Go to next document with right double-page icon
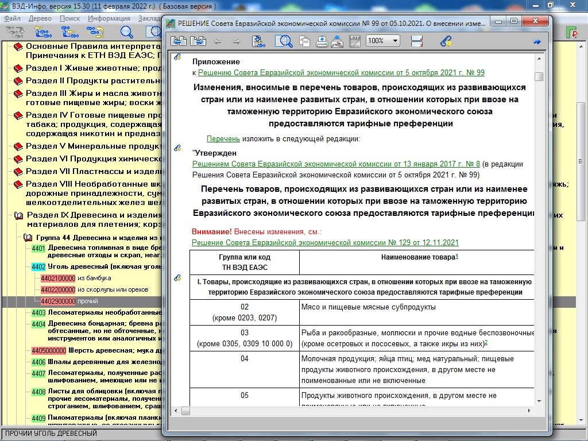The height and width of the screenshot is (441, 588). point(198,41)
